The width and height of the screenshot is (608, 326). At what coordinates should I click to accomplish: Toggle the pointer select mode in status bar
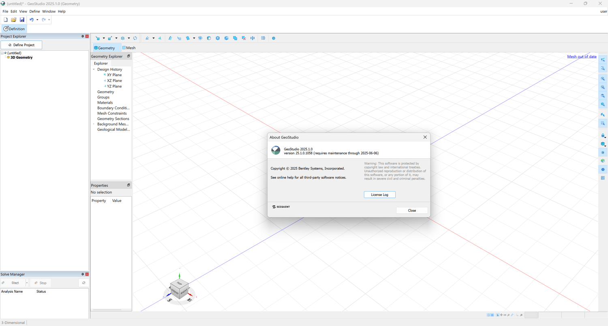pyautogui.click(x=498, y=315)
